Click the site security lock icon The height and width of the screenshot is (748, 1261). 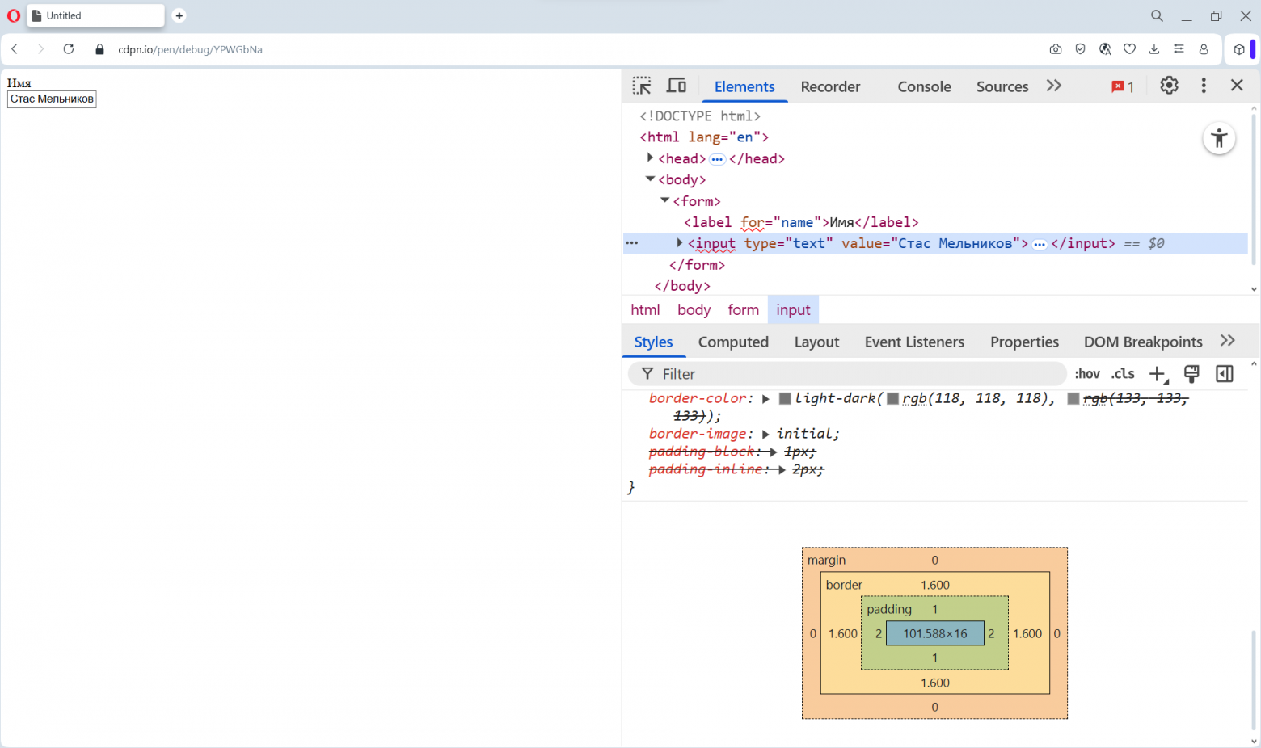pyautogui.click(x=100, y=49)
